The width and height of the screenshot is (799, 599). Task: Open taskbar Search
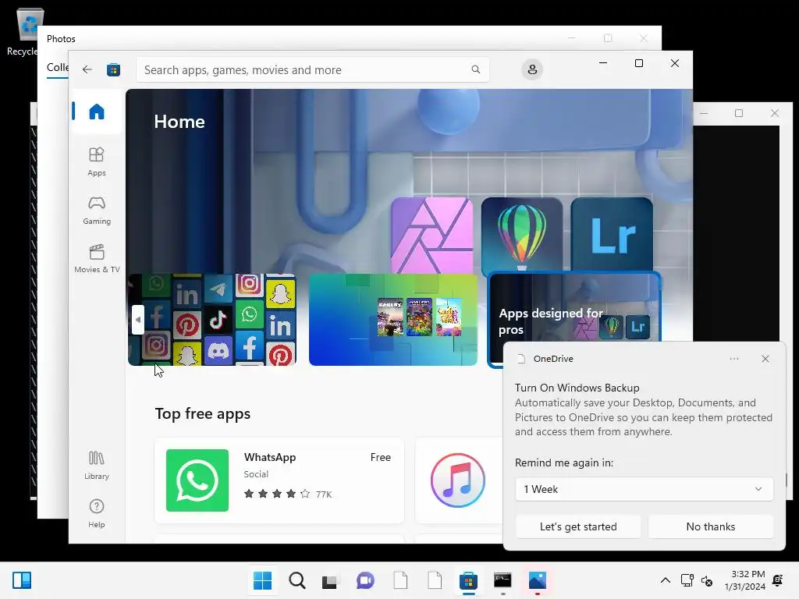point(297,580)
